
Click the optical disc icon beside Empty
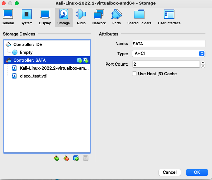tap(15, 52)
